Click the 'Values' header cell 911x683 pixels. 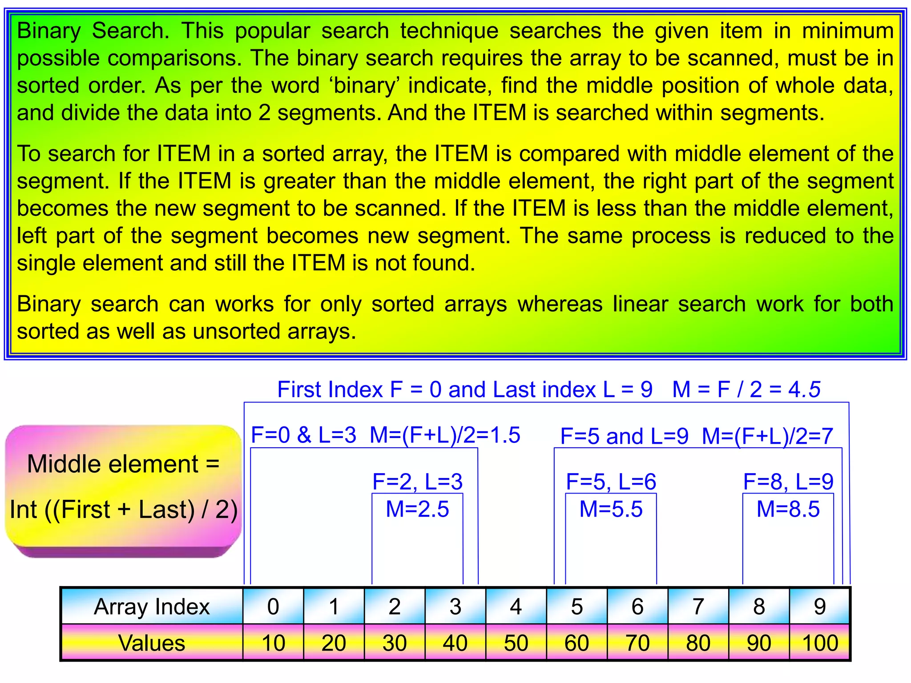pyautogui.click(x=152, y=643)
